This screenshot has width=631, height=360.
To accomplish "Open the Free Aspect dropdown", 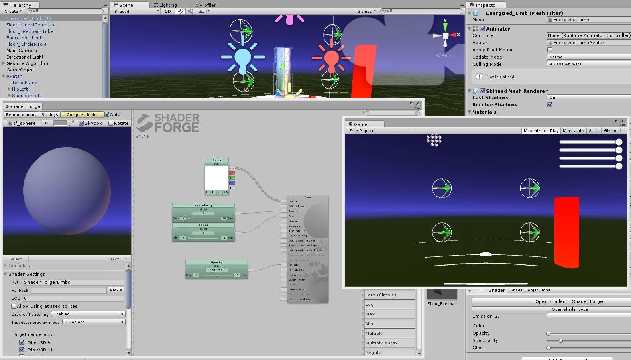I will click(379, 130).
